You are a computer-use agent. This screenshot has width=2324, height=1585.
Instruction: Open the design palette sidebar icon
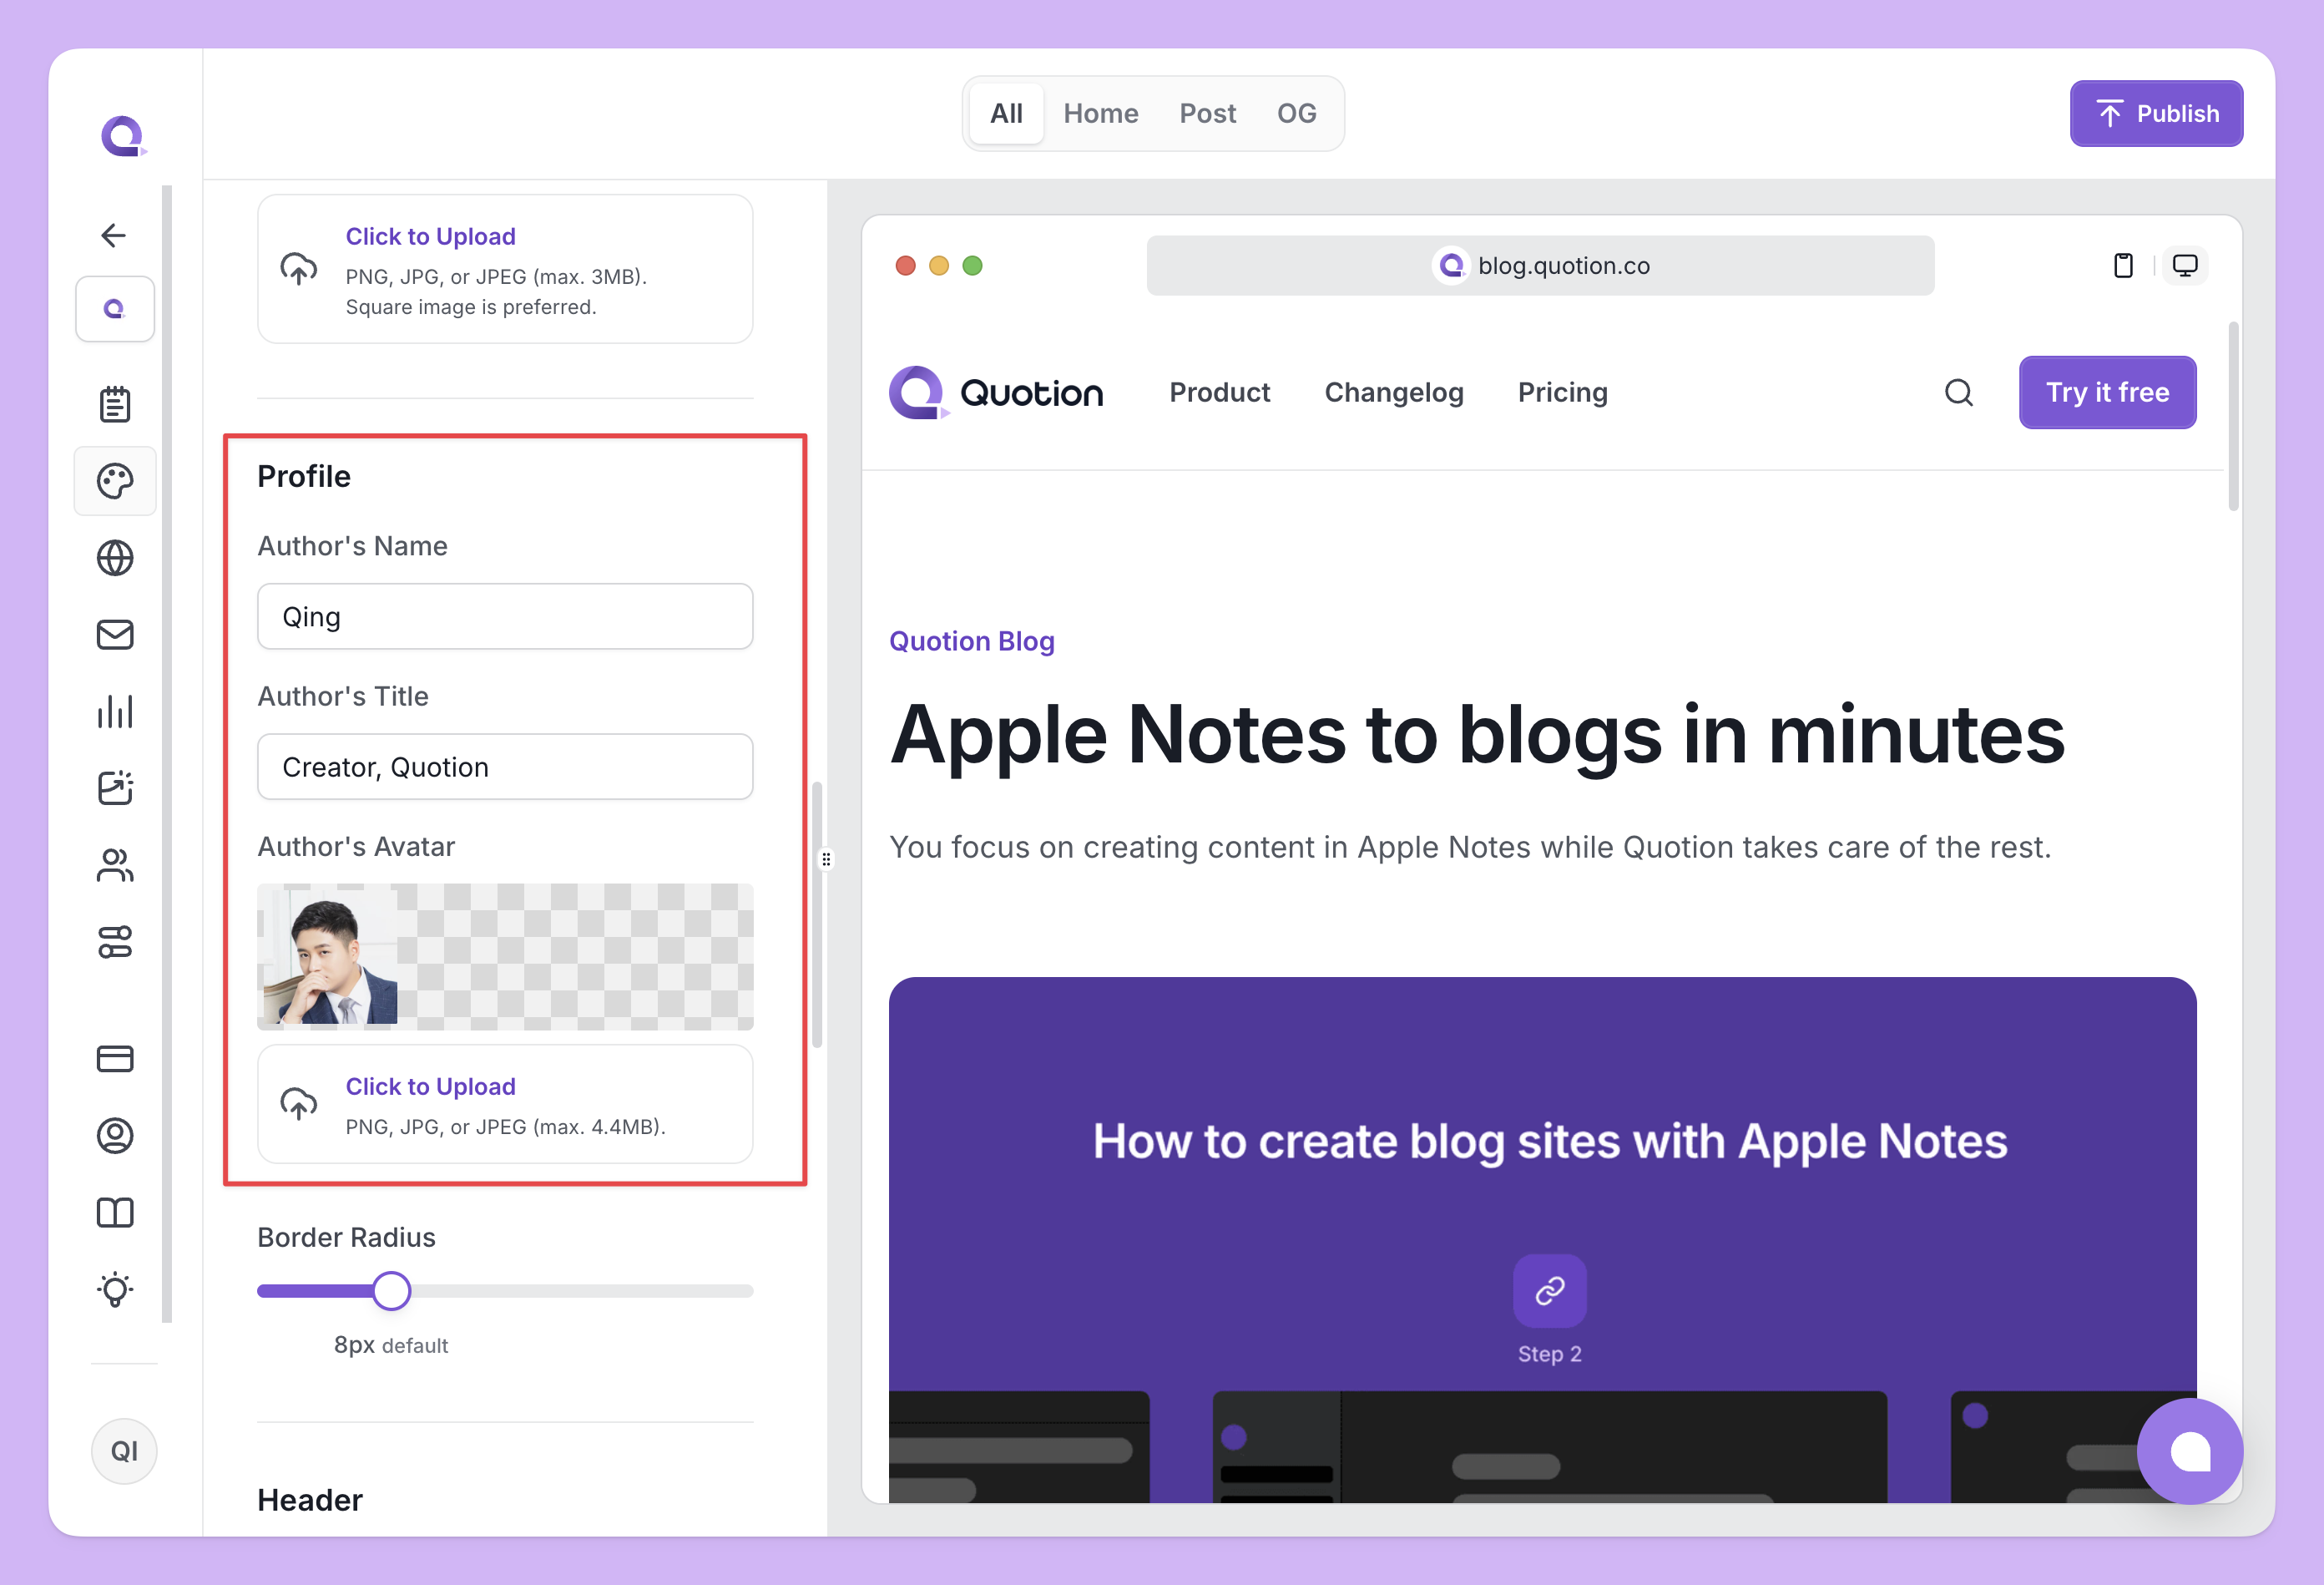(x=115, y=481)
